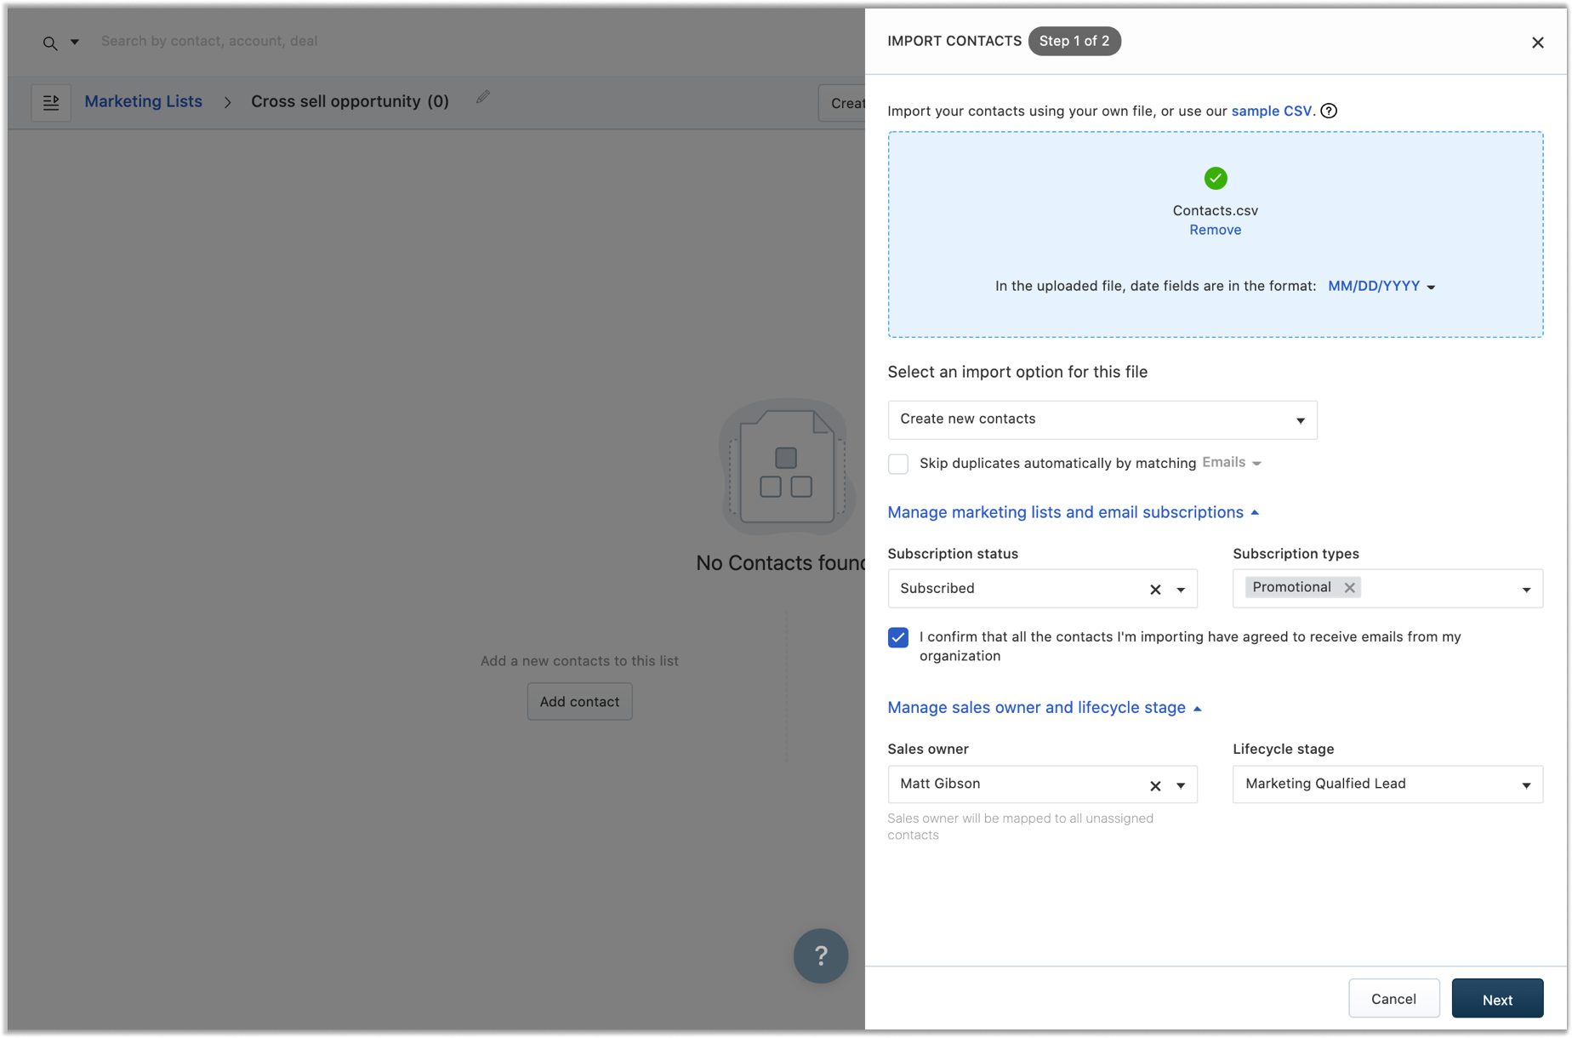Screen dimensions: 1572x1038
Task: Remove the uploaded Contacts.csv file
Action: coord(1215,230)
